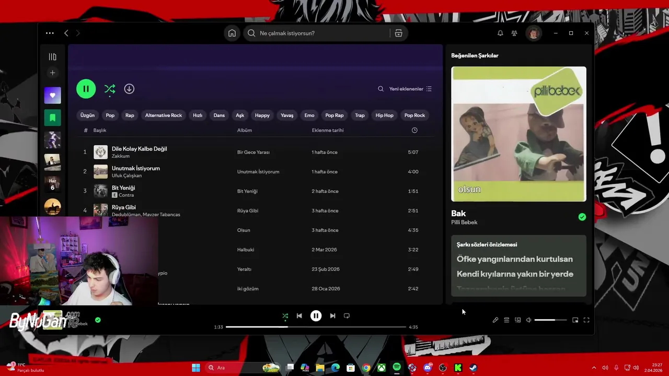669x376 pixels.
Task: Pause playlist with large green button
Action: (86, 89)
